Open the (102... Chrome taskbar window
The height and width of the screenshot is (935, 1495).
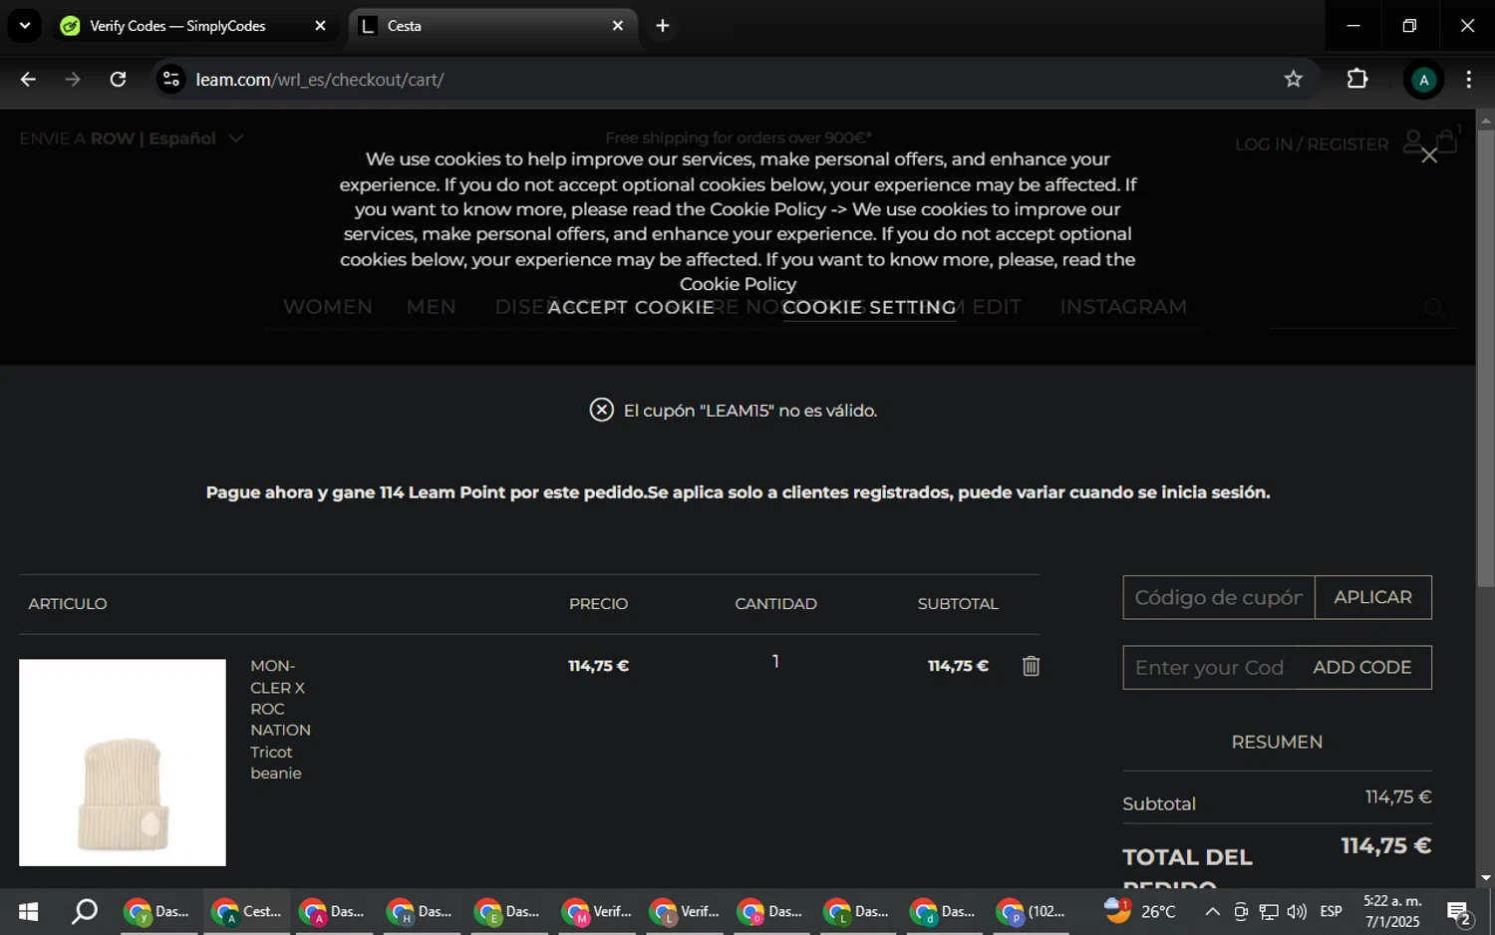point(1032,911)
